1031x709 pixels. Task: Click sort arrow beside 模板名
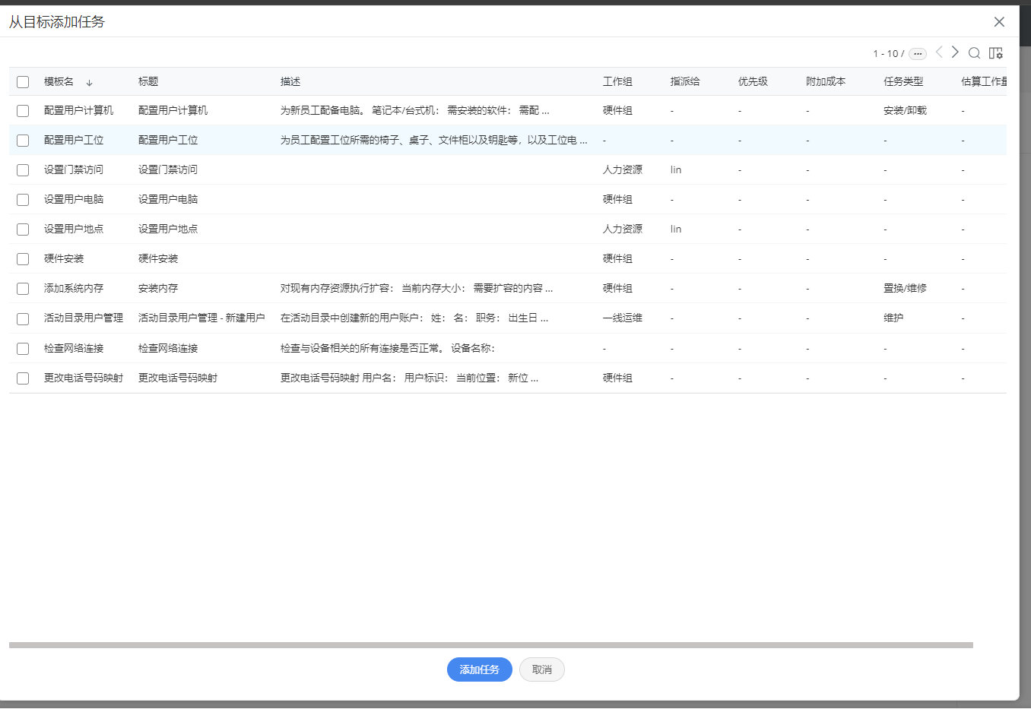pyautogui.click(x=89, y=82)
